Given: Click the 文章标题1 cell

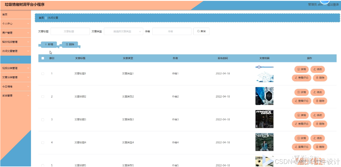Looking at the screenshot, I should tap(80, 74).
